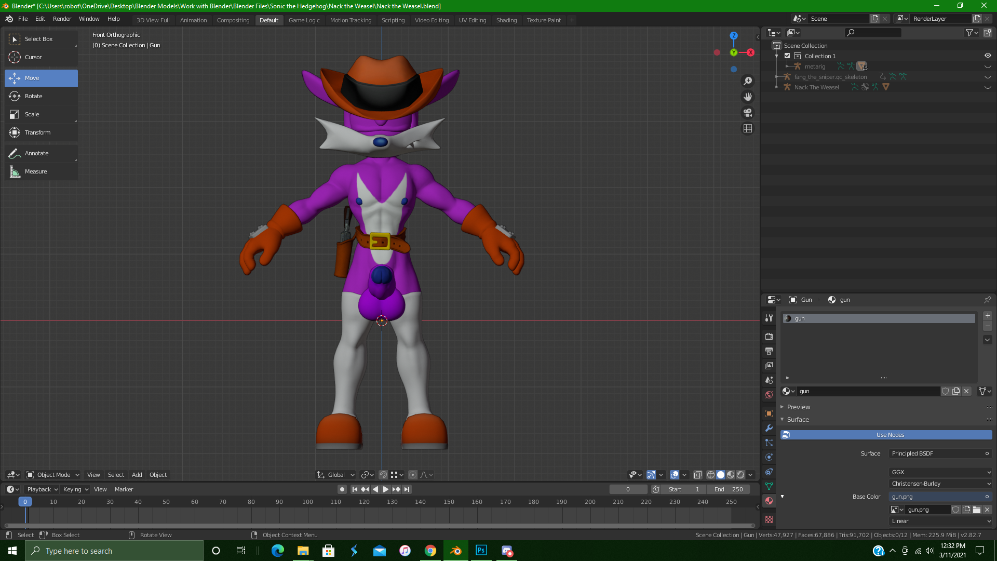Play the animation forward
The height and width of the screenshot is (561, 997).
point(386,489)
